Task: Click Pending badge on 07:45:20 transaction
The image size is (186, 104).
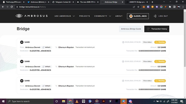Action: point(160,81)
